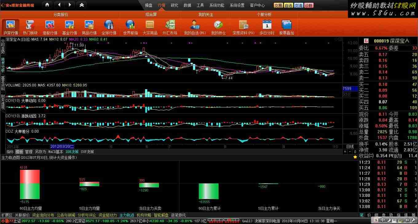Click the double-chevron collapse toolbar button

(81, 5)
